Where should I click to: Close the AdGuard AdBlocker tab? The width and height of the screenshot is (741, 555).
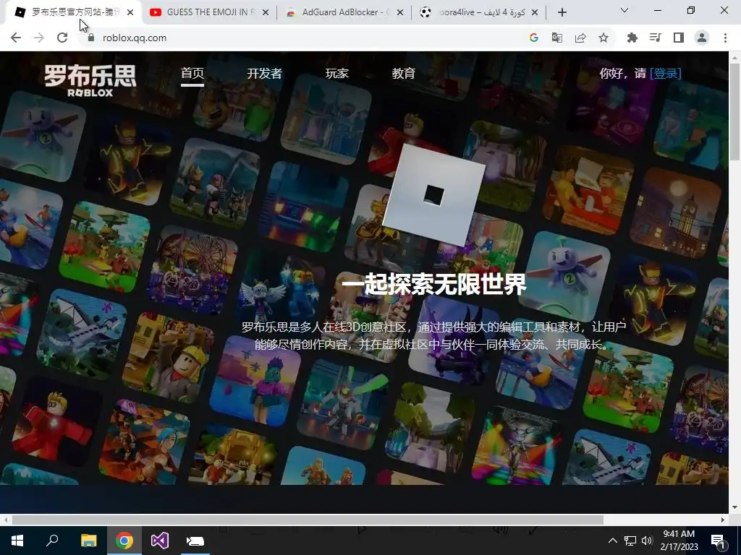pos(400,12)
